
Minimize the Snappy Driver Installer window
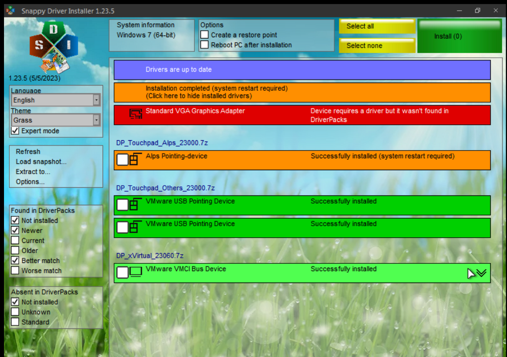click(x=459, y=11)
